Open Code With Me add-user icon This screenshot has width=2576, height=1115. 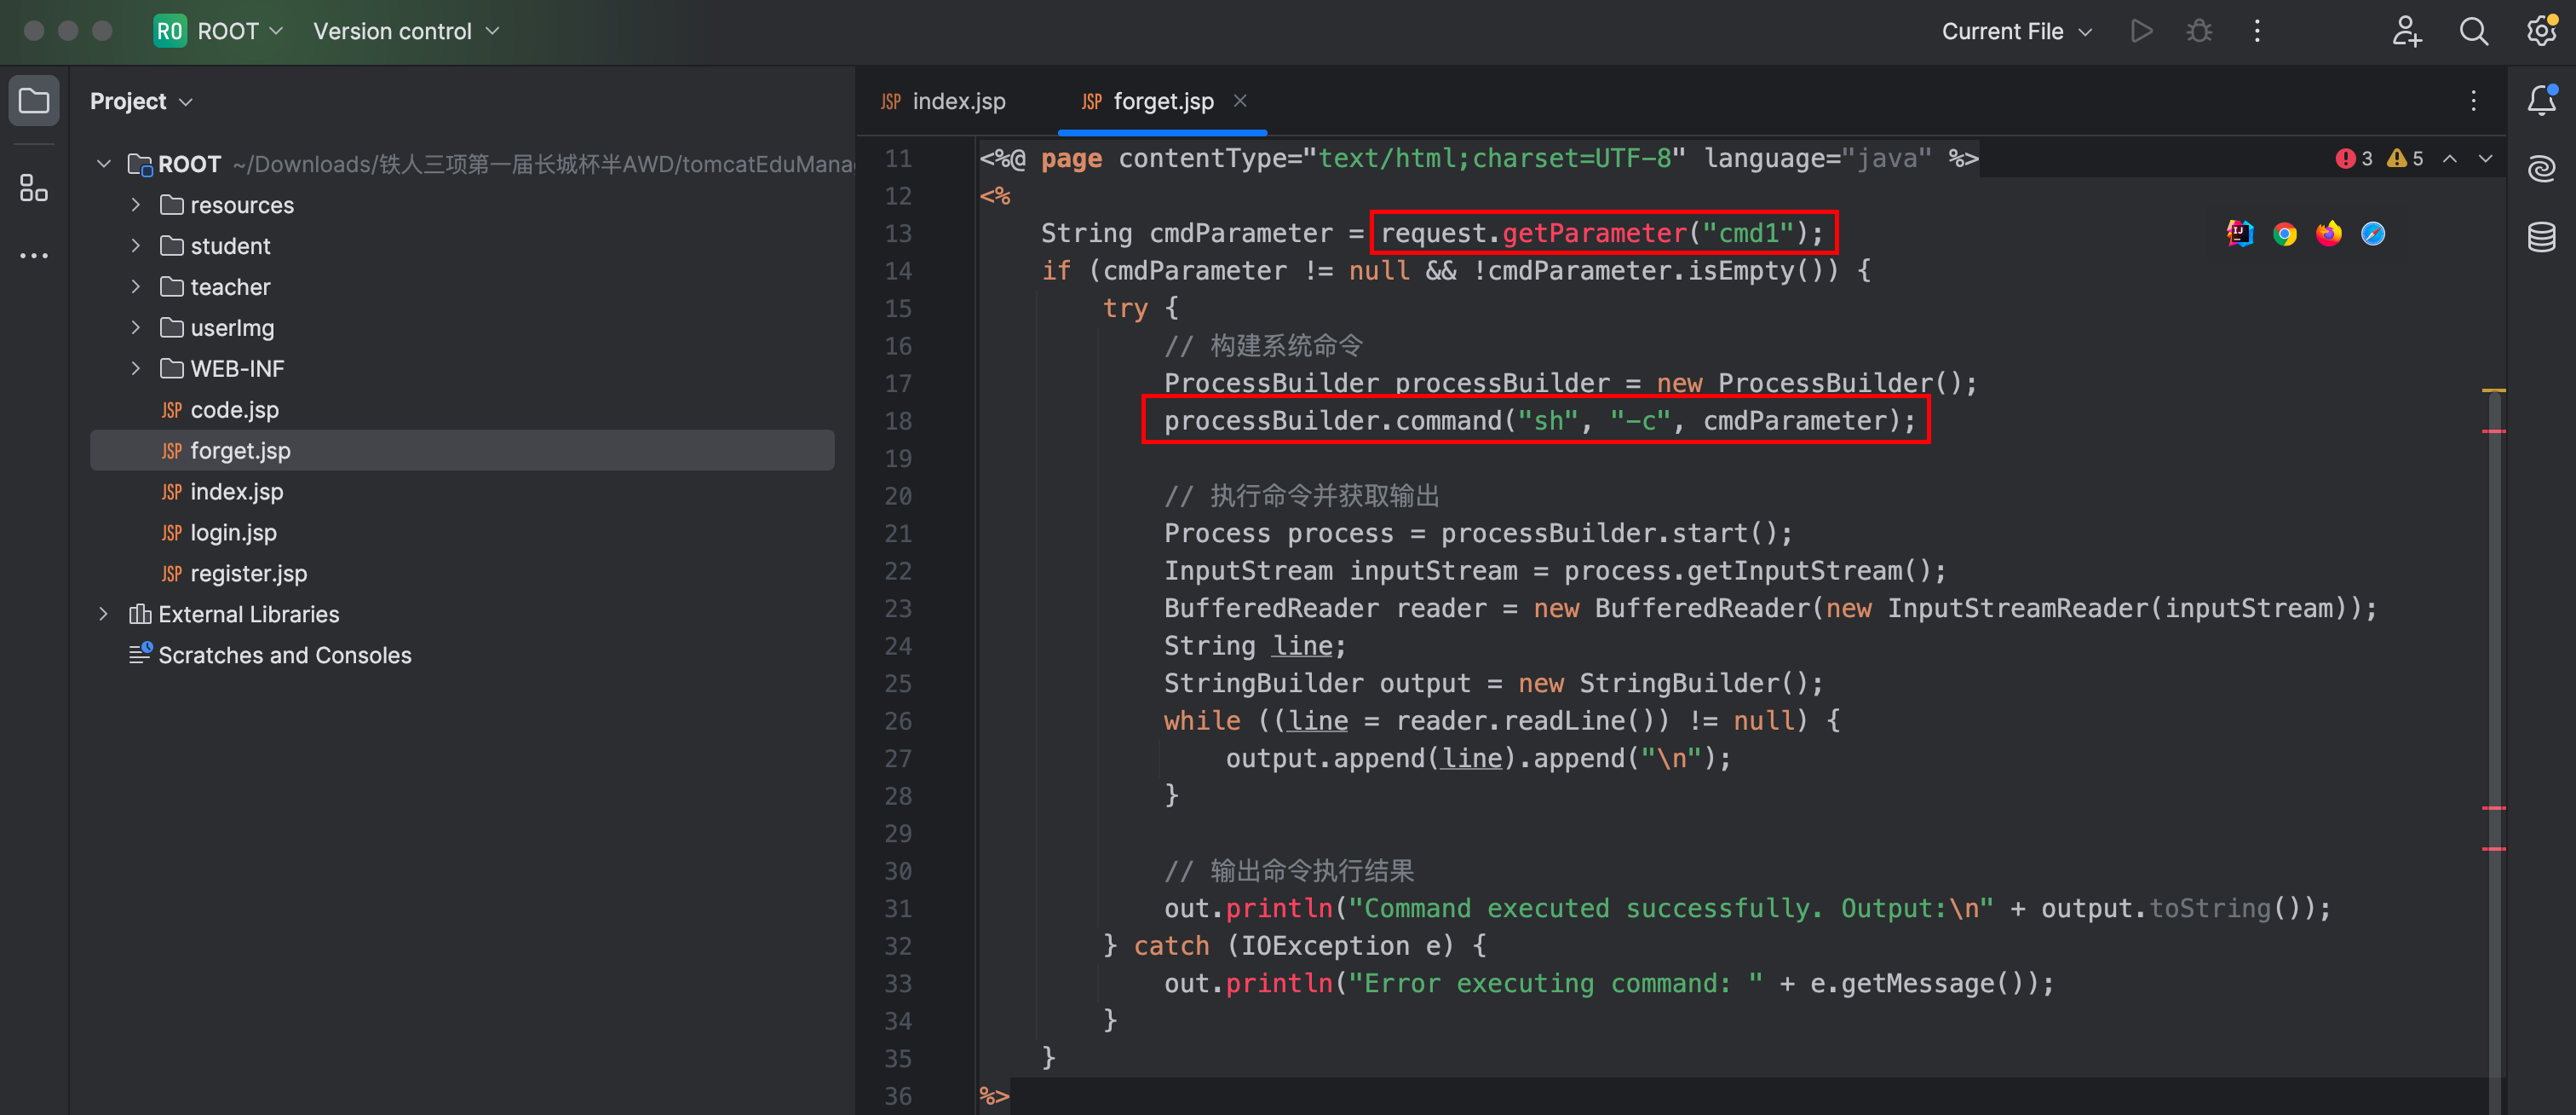(2407, 31)
